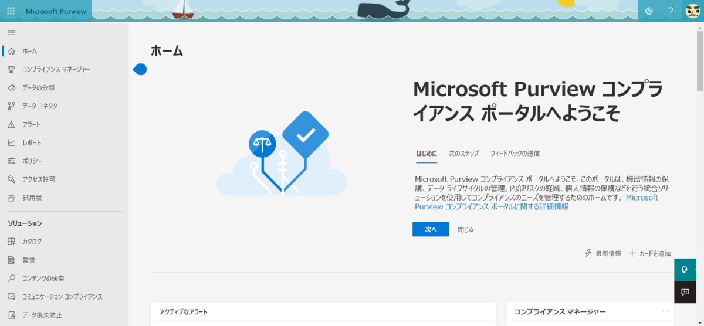
Task: Open help question mark icon
Action: click(671, 11)
